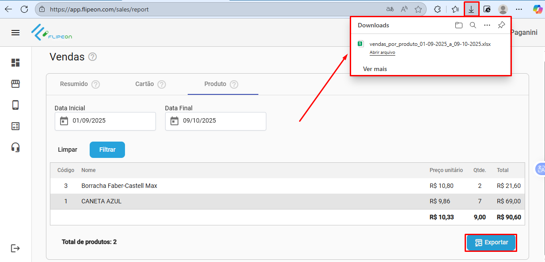Screen dimensions: 545x262
Task: Pin the Downloads panel
Action: (501, 25)
